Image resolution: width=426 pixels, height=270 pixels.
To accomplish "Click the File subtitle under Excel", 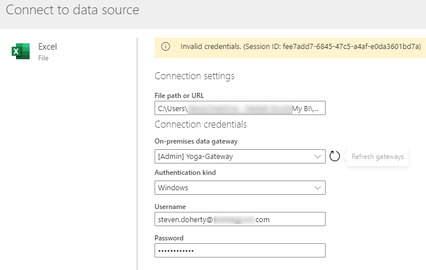I will point(43,58).
